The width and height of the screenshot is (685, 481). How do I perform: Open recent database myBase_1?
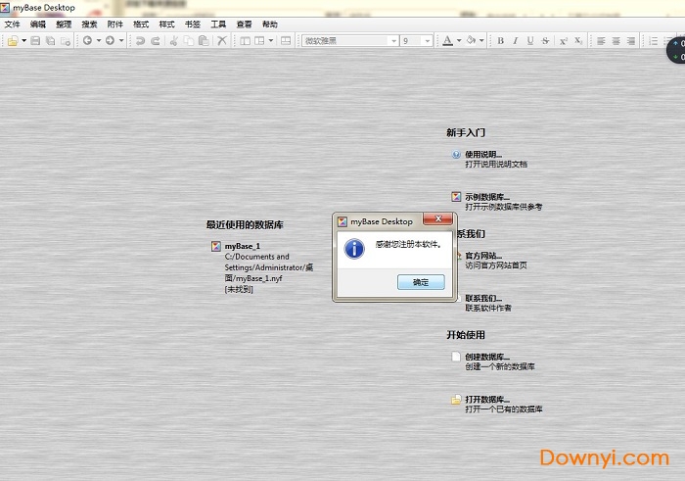pyautogui.click(x=243, y=246)
